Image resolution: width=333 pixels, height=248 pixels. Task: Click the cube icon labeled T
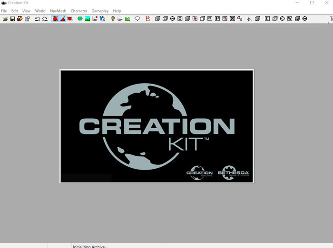tap(157, 19)
